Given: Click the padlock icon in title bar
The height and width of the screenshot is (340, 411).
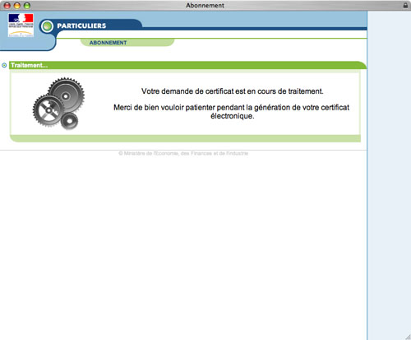Looking at the screenshot, I should click(405, 5).
